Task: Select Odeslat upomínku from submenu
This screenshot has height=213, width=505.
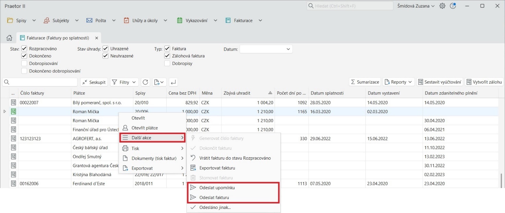Action: pyautogui.click(x=217, y=188)
